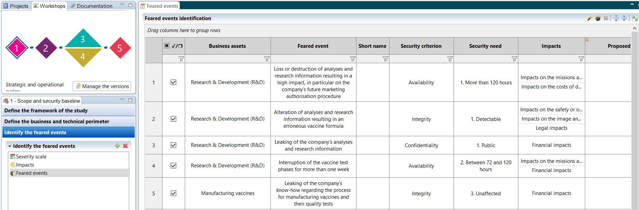Toggle the select-all checkbox in the header
Image resolution: width=639 pixels, height=210 pixels.
[x=167, y=46]
